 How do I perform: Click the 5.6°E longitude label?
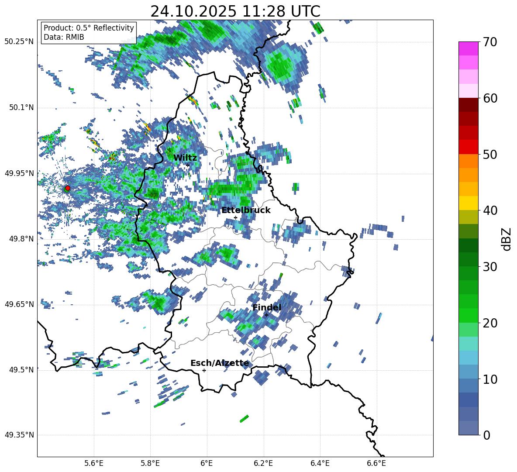click(94, 463)
